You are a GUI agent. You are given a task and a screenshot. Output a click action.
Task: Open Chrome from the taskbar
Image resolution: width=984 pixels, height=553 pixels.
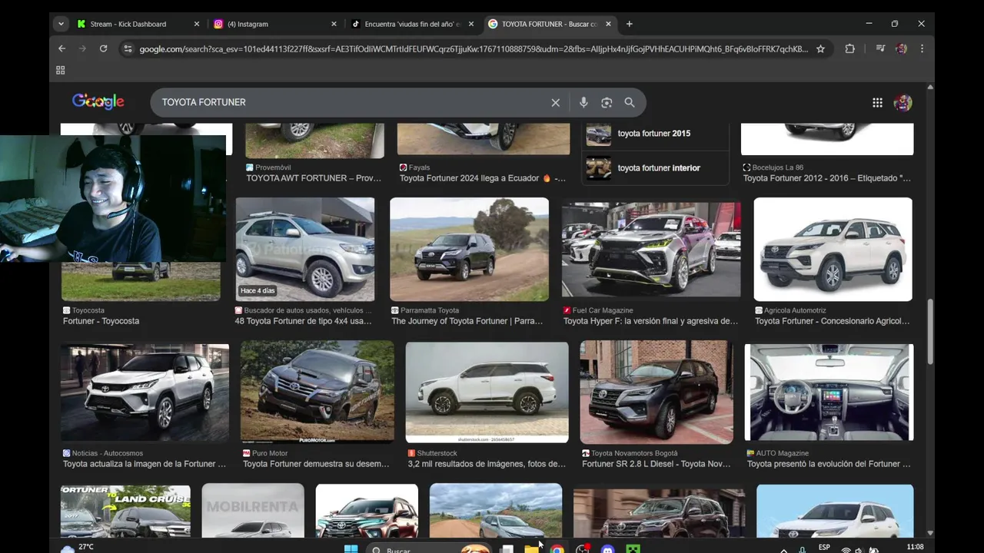pyautogui.click(x=557, y=549)
